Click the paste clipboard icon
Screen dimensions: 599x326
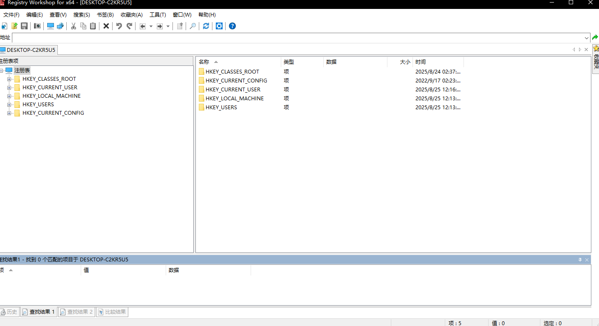click(x=93, y=26)
